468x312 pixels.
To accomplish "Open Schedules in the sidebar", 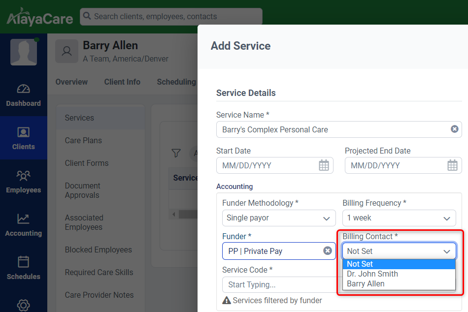I will (x=23, y=269).
